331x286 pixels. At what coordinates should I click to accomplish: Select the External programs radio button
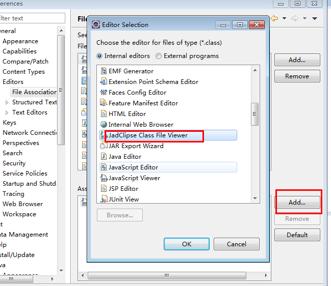tap(159, 56)
